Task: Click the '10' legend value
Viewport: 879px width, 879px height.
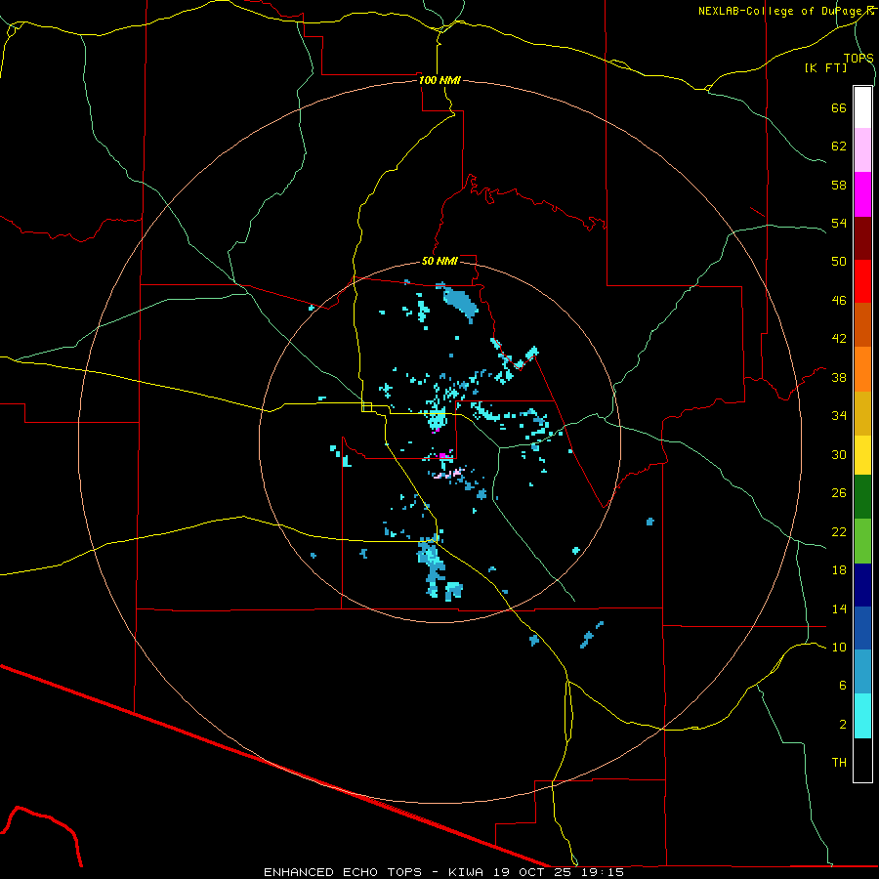Action: pos(839,648)
